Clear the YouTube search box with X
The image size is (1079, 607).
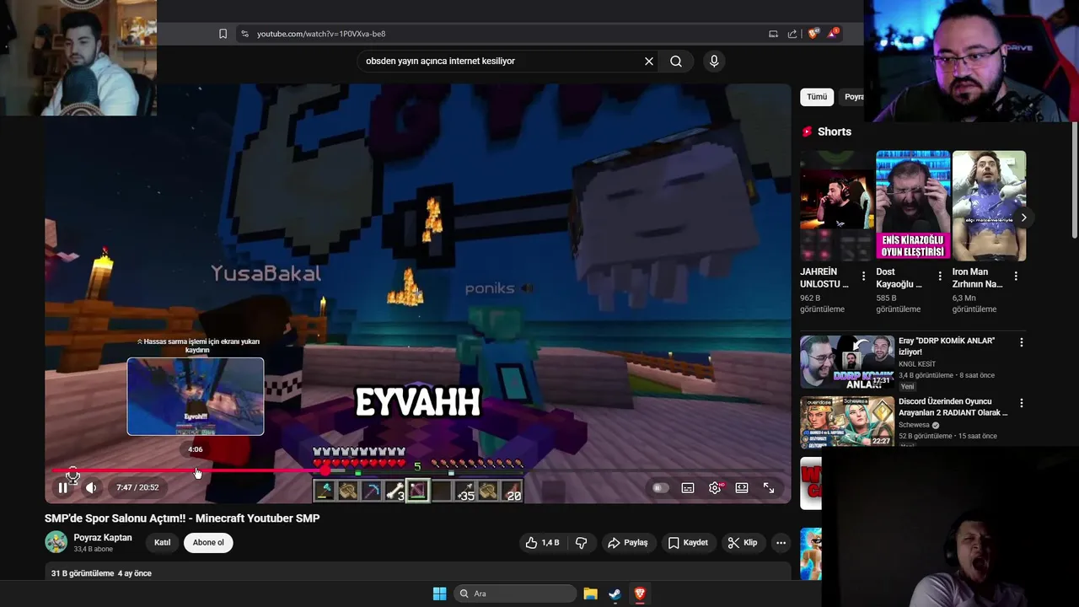[x=649, y=61]
